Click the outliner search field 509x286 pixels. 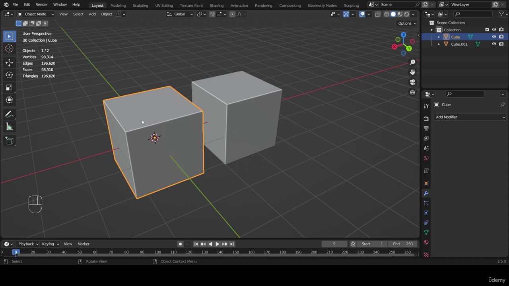[473, 14]
